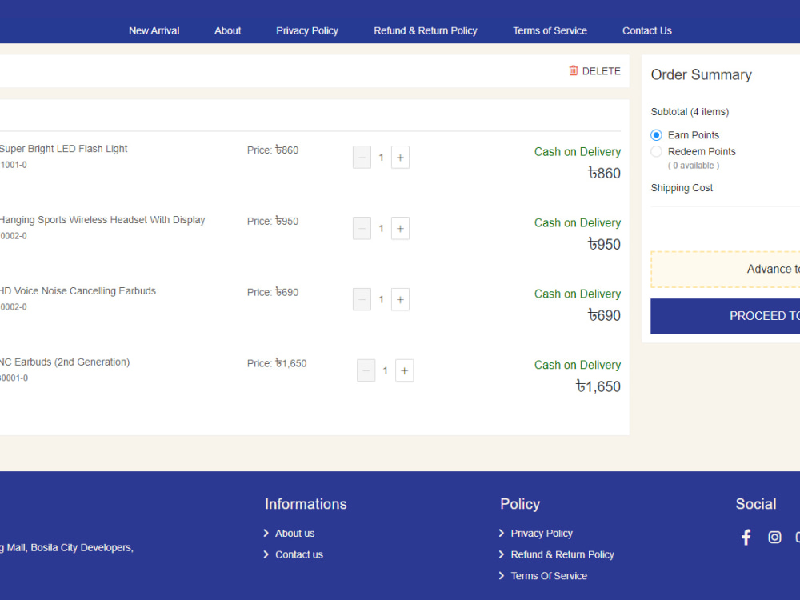Image resolution: width=800 pixels, height=600 pixels.
Task: Open Facebook from the footer social icons
Action: pos(746,537)
